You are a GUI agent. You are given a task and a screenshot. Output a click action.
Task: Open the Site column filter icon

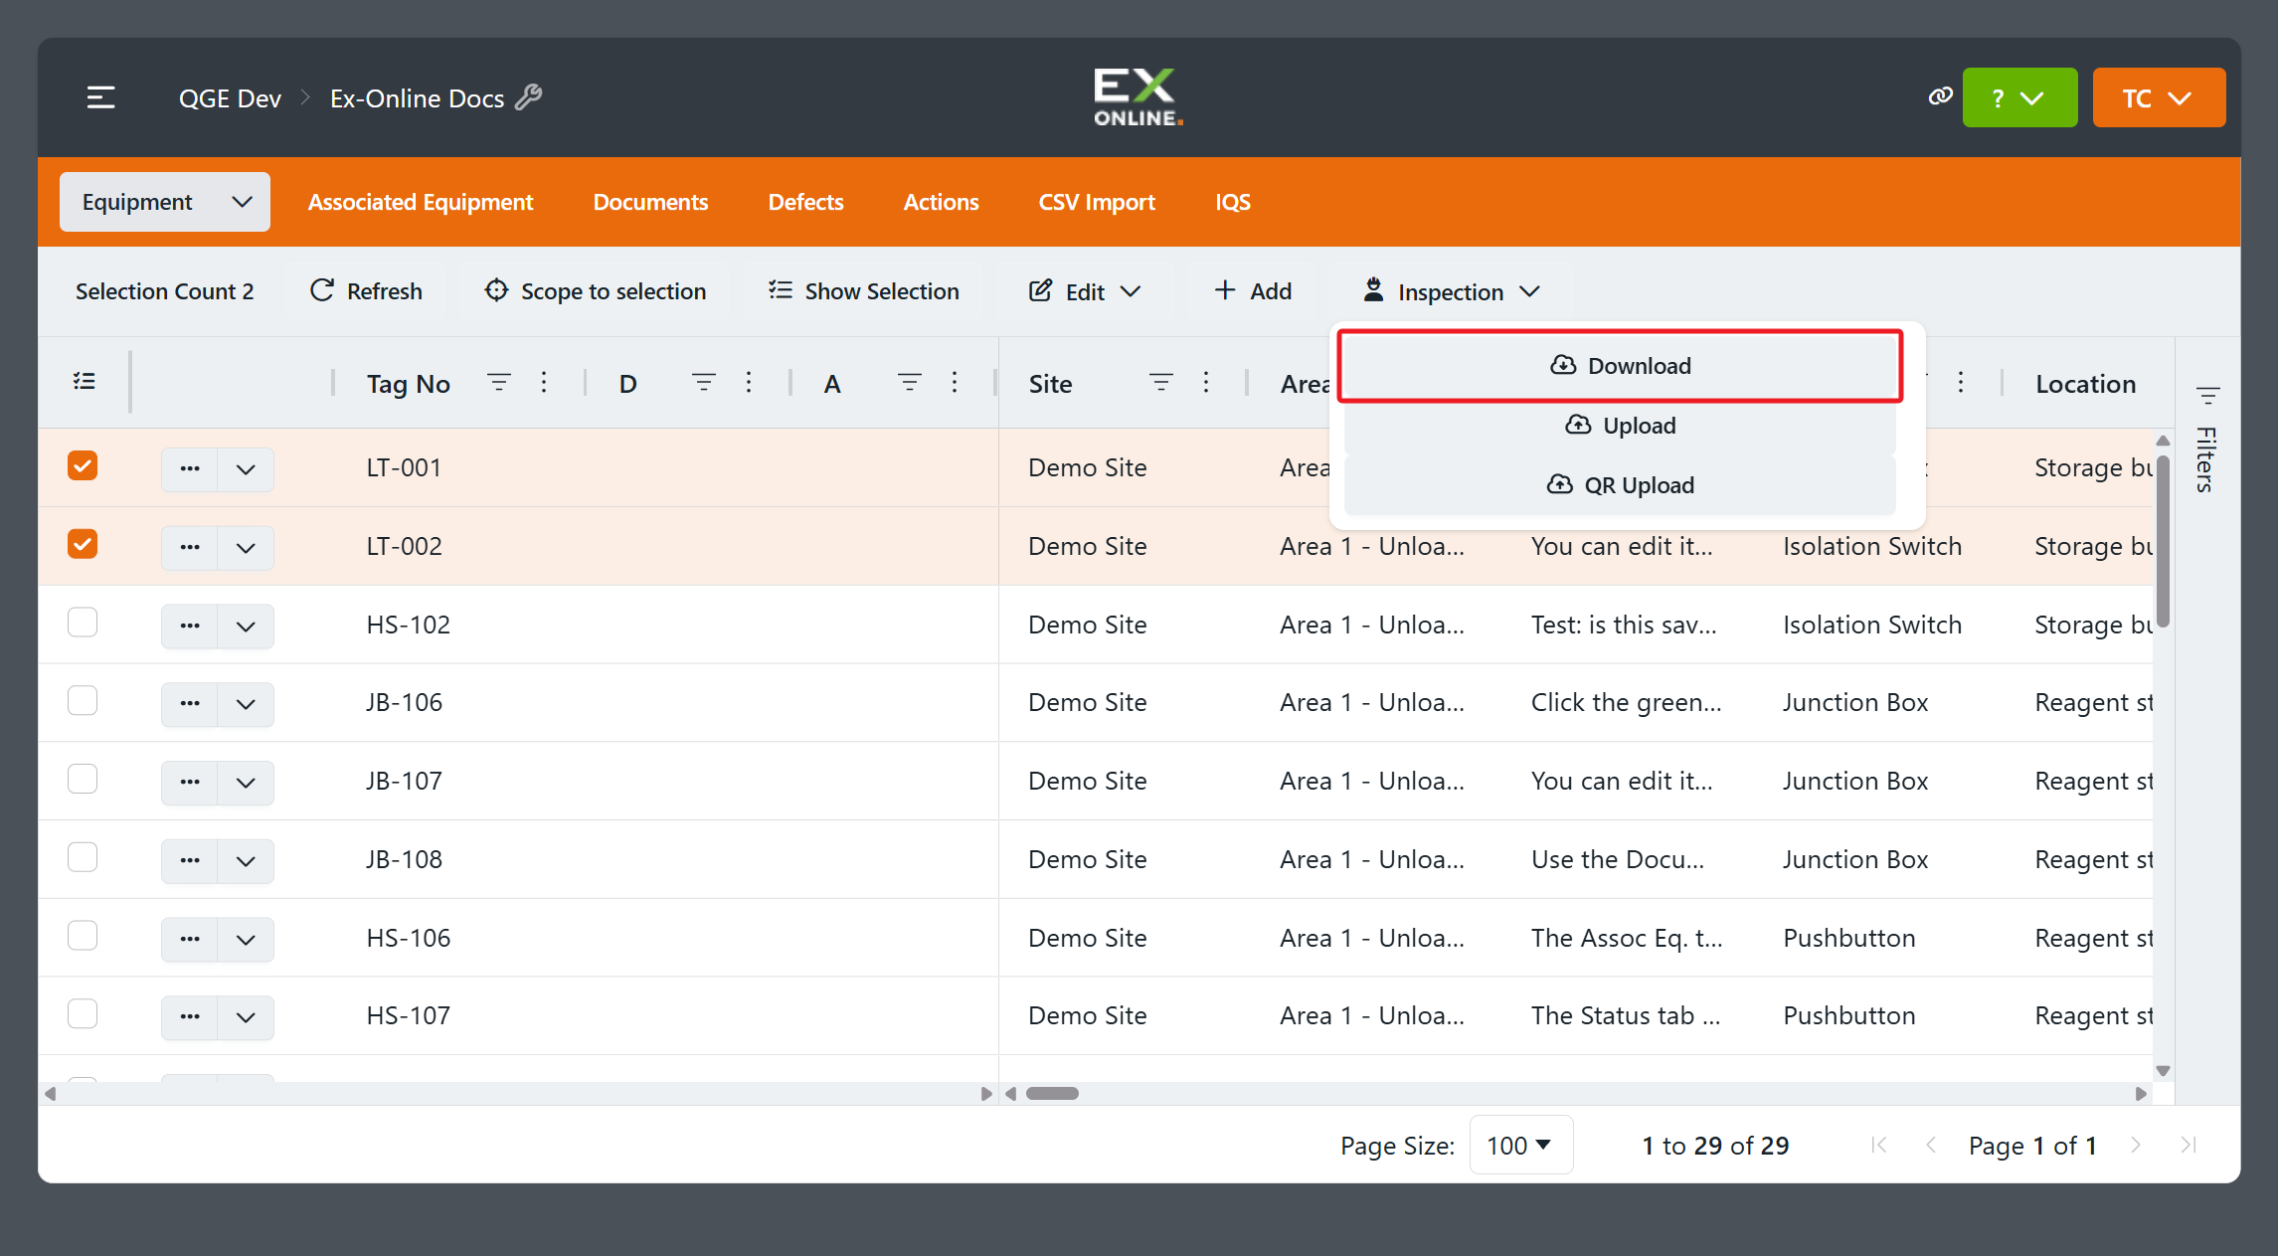(1160, 382)
